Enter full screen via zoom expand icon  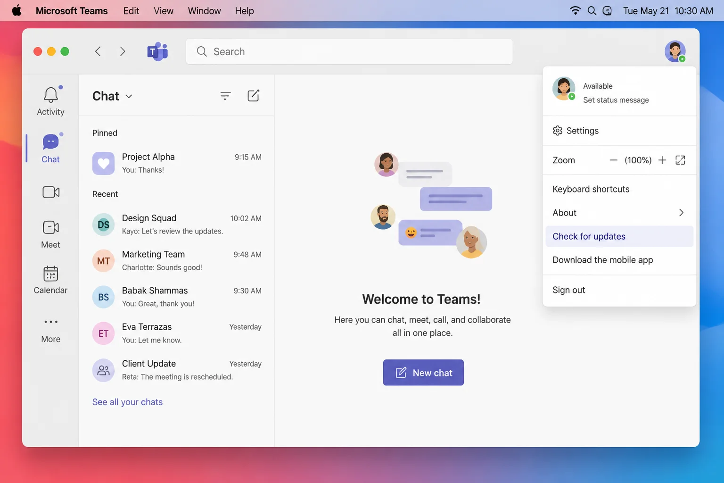[680, 160]
